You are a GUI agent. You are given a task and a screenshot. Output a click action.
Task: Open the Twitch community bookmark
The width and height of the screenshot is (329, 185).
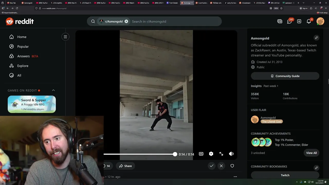pyautogui.click(x=285, y=175)
